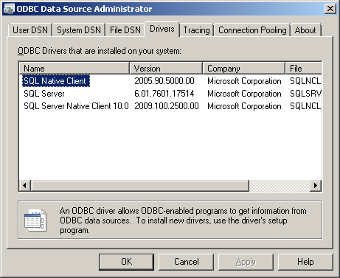Sort drivers by the Name column header
Screen dimensions: 340x278
[74, 69]
